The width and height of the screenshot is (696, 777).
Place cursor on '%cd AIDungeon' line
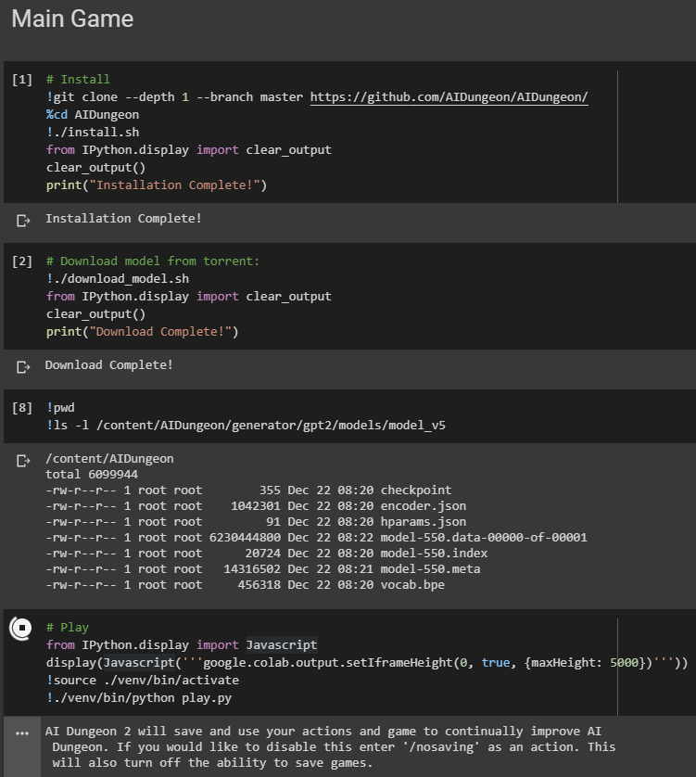(93, 115)
